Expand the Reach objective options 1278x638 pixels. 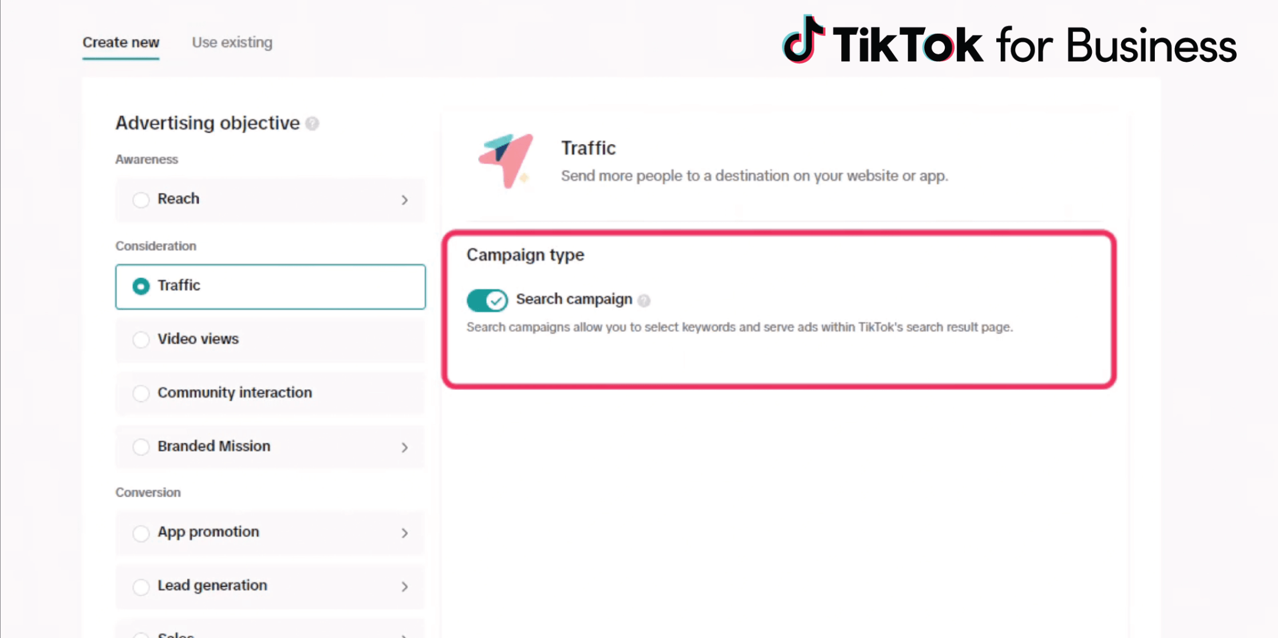point(404,200)
